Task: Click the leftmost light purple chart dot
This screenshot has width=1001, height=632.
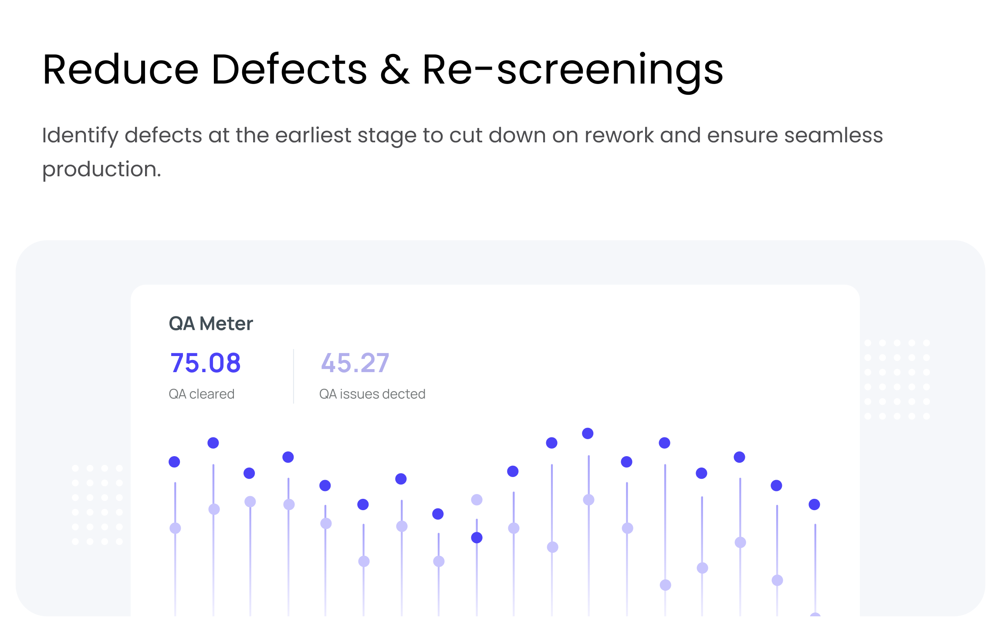Action: (175, 528)
